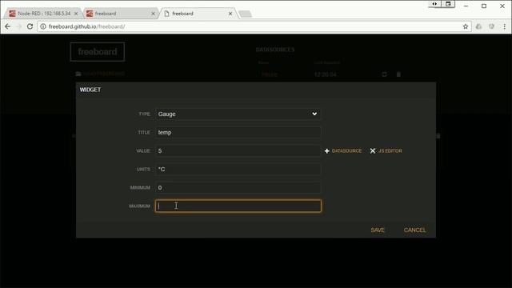
Task: View site information icon
Action: [x=43, y=26]
